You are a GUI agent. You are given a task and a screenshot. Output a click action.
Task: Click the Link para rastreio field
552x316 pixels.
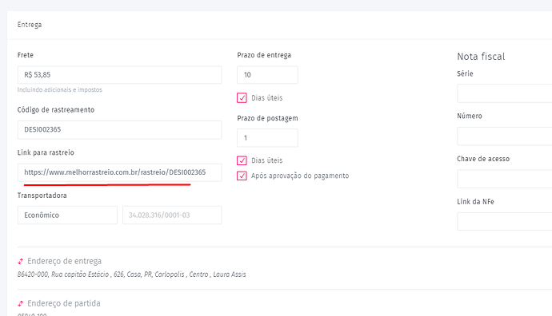[120, 172]
